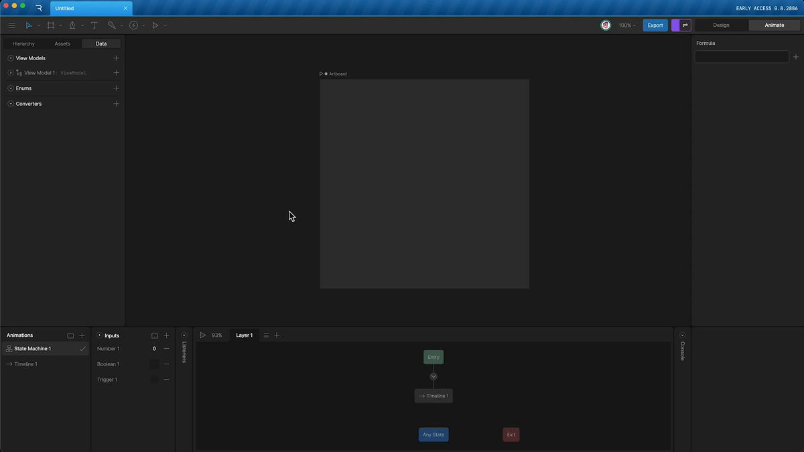This screenshot has height=452, width=804.
Task: Remove the Number 1 input
Action: click(x=166, y=349)
